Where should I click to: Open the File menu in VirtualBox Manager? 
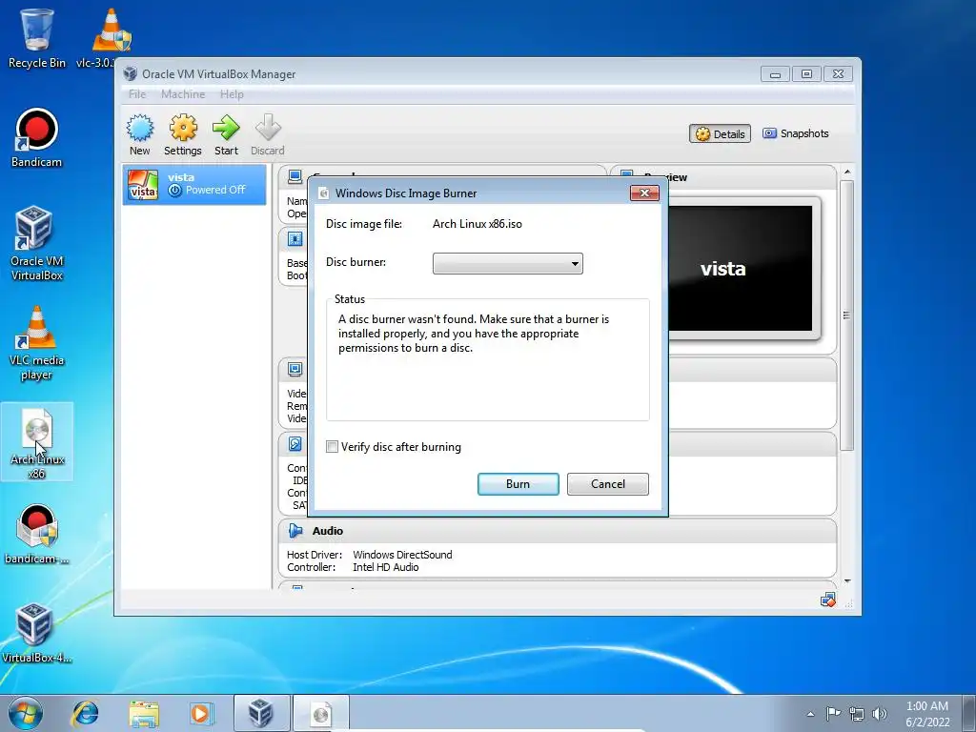point(137,94)
